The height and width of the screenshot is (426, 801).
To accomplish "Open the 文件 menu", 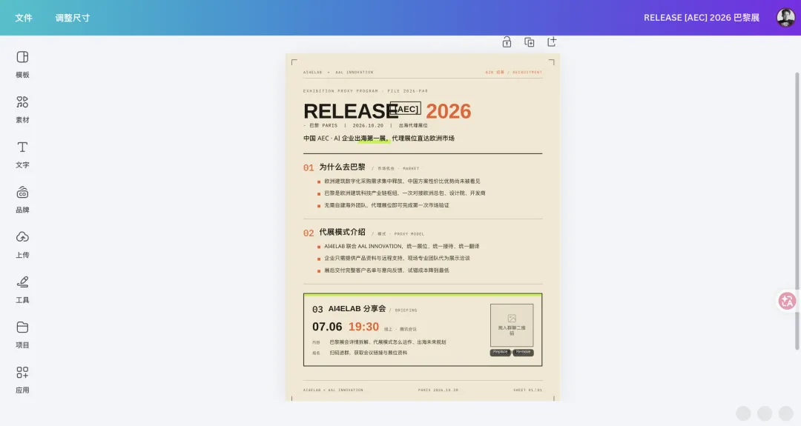I will point(24,18).
